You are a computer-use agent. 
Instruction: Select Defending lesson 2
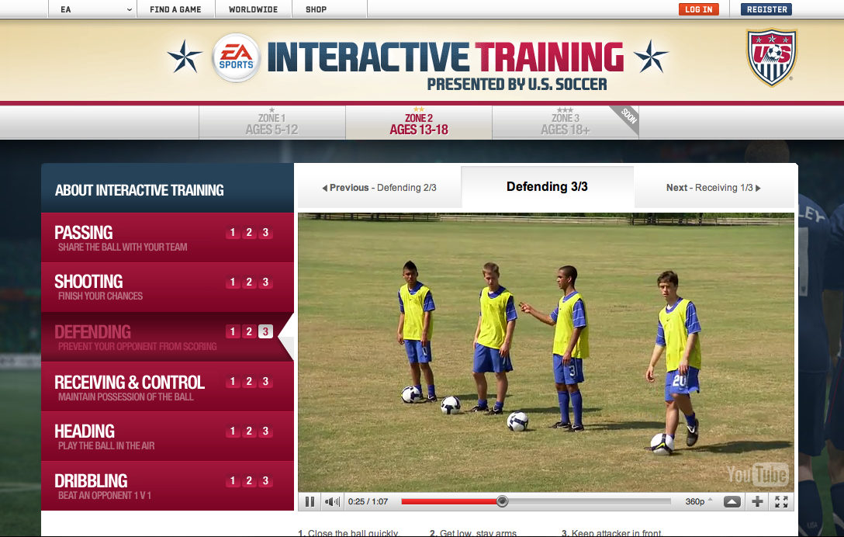click(x=249, y=331)
